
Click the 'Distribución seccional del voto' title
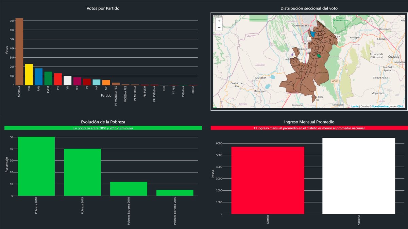coord(309,8)
